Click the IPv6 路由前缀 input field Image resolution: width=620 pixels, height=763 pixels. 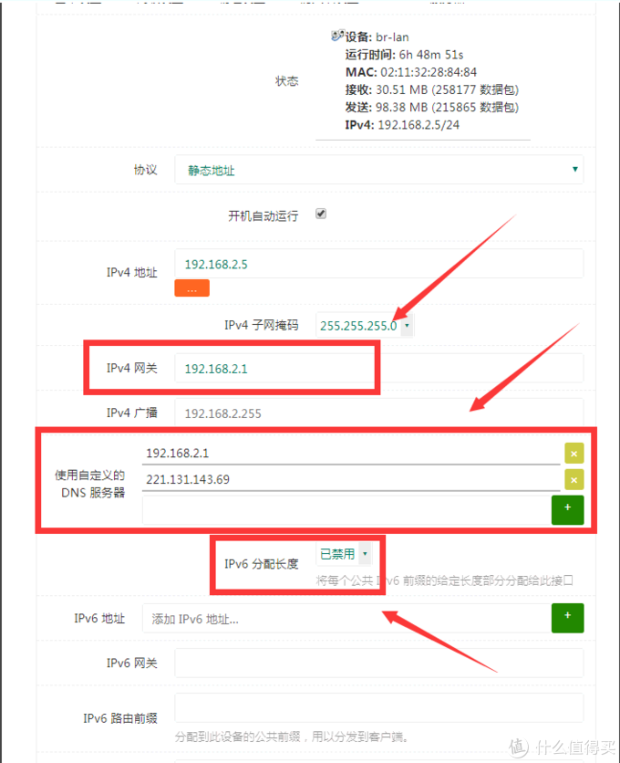(378, 707)
